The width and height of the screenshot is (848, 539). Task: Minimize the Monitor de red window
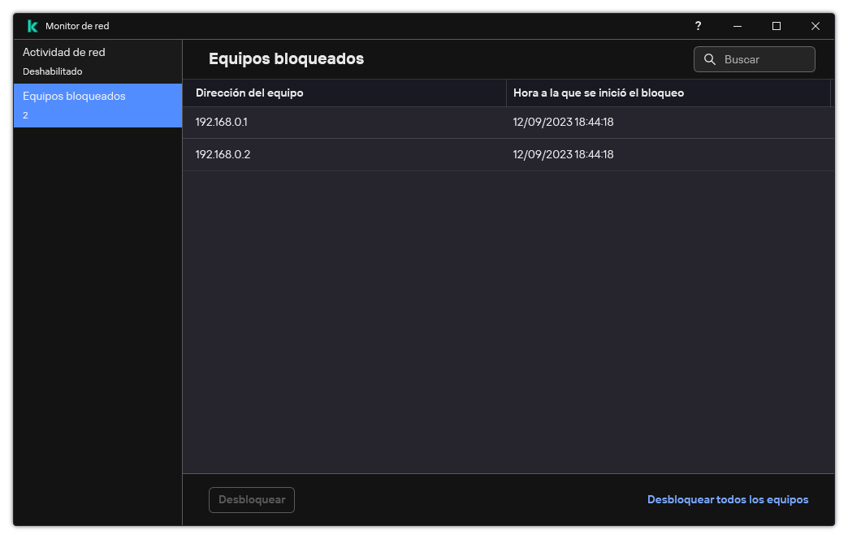click(738, 26)
